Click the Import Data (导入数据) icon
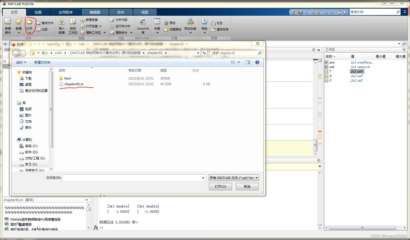Viewport: 410px width, 240px height. [62, 22]
